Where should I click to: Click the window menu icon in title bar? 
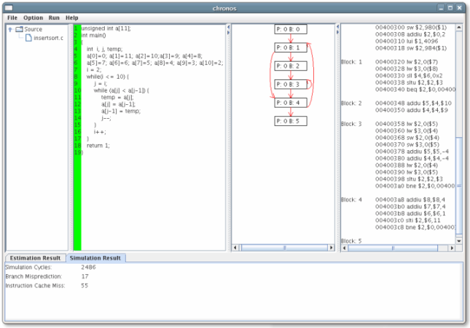click(9, 8)
